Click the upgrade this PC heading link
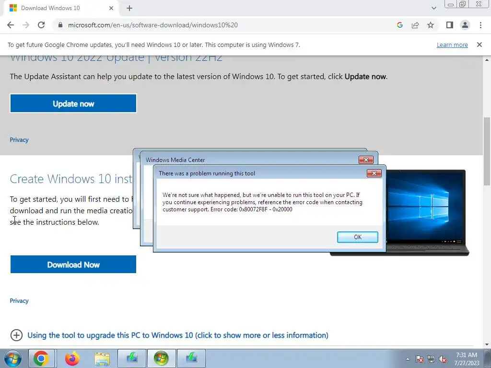This screenshot has height=368, width=491. coord(178,335)
